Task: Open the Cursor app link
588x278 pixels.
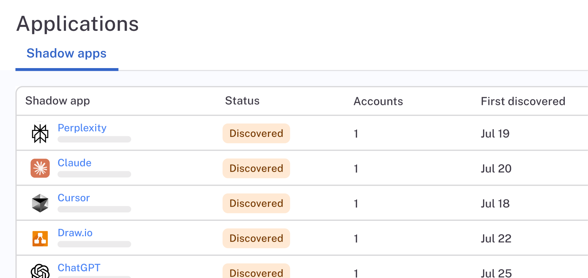Action: click(74, 198)
